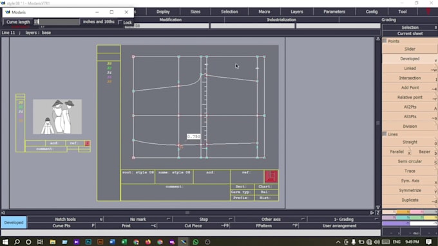Switch to the Industrialization tab

click(x=281, y=20)
